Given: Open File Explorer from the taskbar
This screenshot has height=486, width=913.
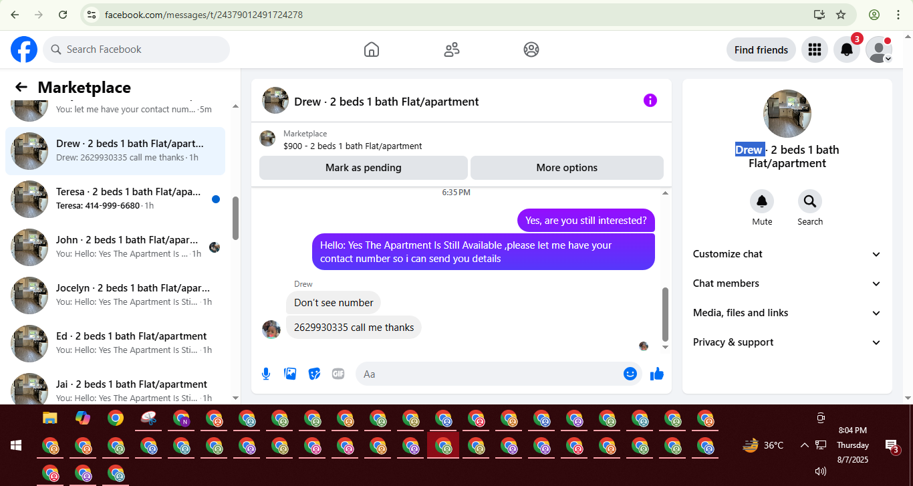Looking at the screenshot, I should tap(50, 418).
